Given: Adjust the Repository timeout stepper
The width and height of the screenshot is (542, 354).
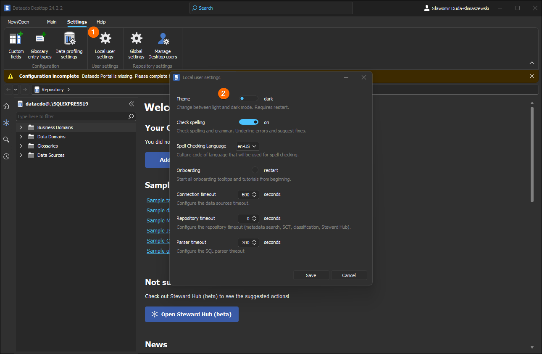Looking at the screenshot, I should click(254, 219).
